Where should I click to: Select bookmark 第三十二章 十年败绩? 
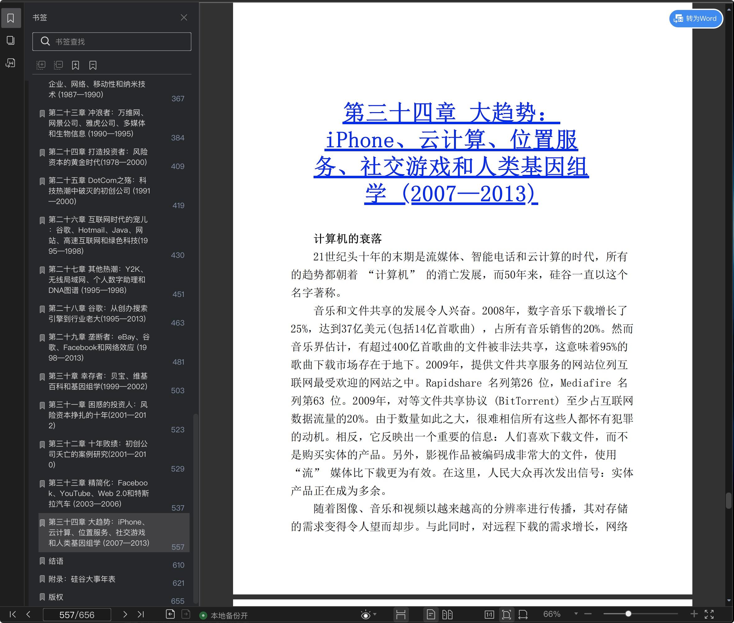click(114, 455)
